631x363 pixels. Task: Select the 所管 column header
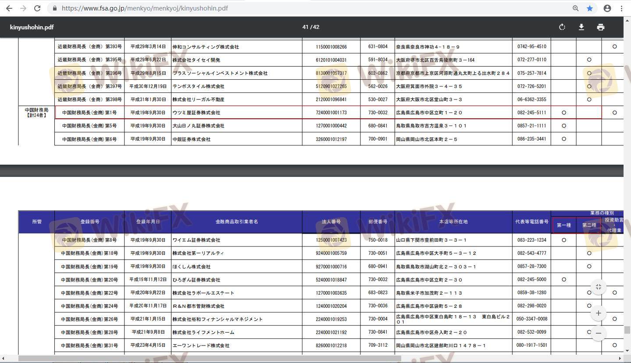pyautogui.click(x=37, y=222)
